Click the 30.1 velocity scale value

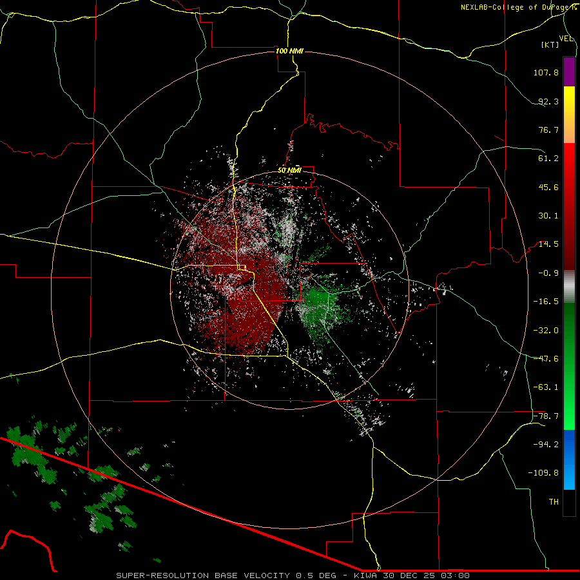548,216
